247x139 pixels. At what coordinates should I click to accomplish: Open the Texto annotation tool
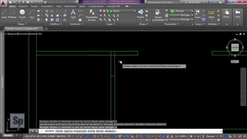pyautogui.click(x=73, y=14)
